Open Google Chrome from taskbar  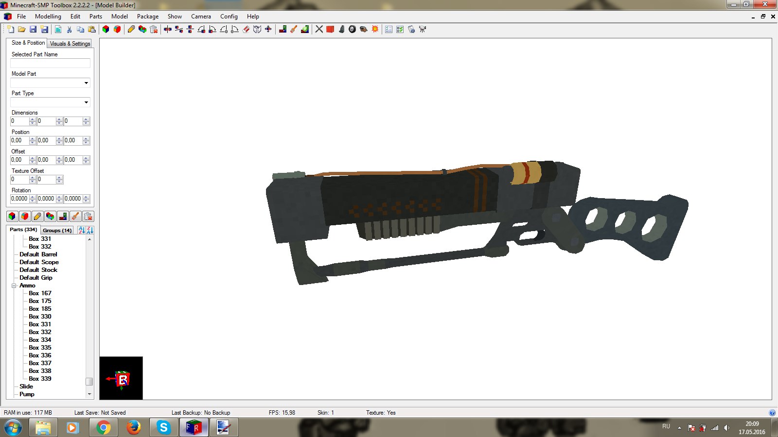[x=103, y=427]
